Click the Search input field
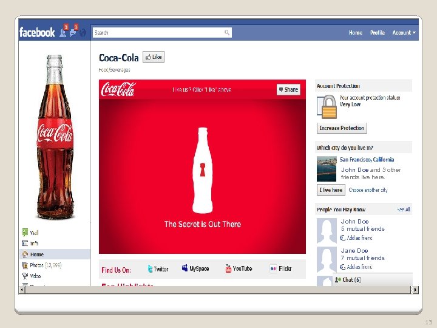The image size is (437, 328). coord(162,33)
